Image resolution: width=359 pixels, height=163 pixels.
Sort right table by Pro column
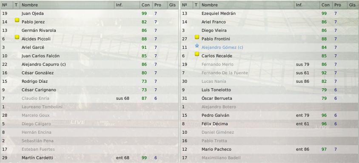tap(337, 5)
